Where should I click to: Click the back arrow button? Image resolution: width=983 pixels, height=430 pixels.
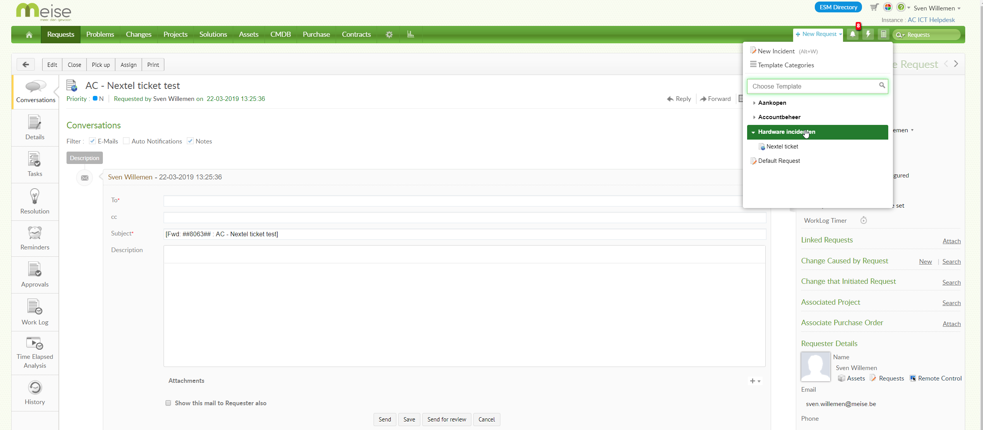[x=26, y=65]
